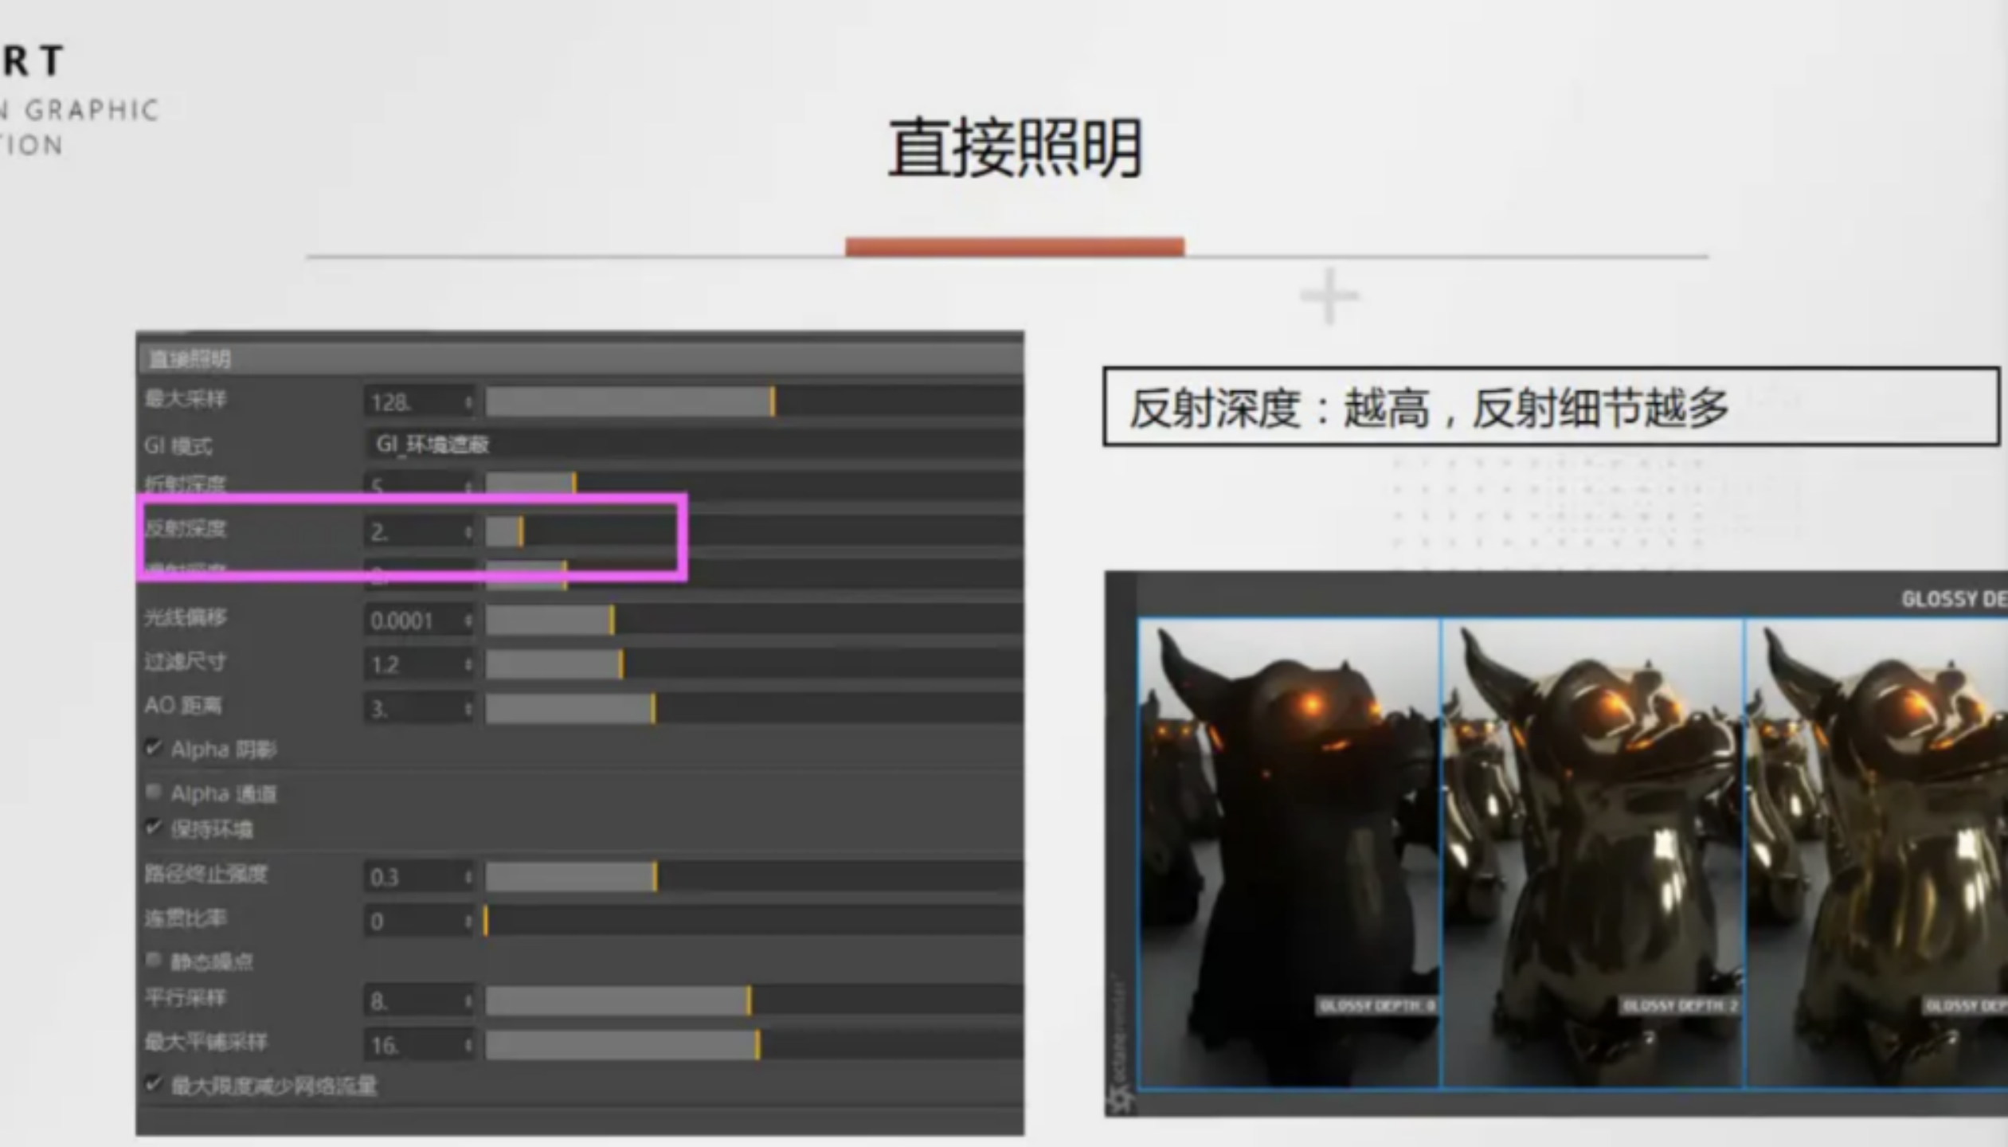The image size is (2008, 1147).
Task: Click the AO 距离 slider track
Action: (x=570, y=706)
